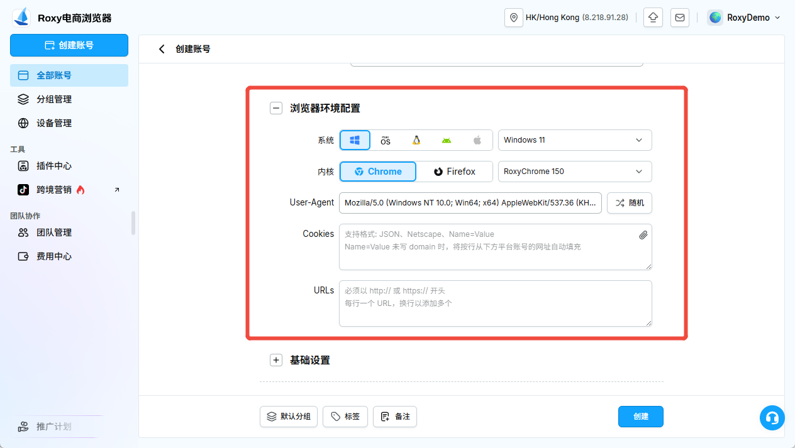Click the HK/Hong Kong IP text
Screen dimensions: 795x448
[x=577, y=18]
